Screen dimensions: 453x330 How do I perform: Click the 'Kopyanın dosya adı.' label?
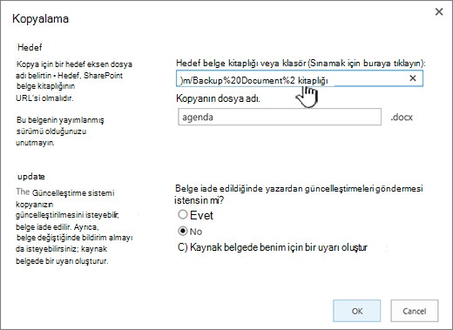pyautogui.click(x=218, y=98)
